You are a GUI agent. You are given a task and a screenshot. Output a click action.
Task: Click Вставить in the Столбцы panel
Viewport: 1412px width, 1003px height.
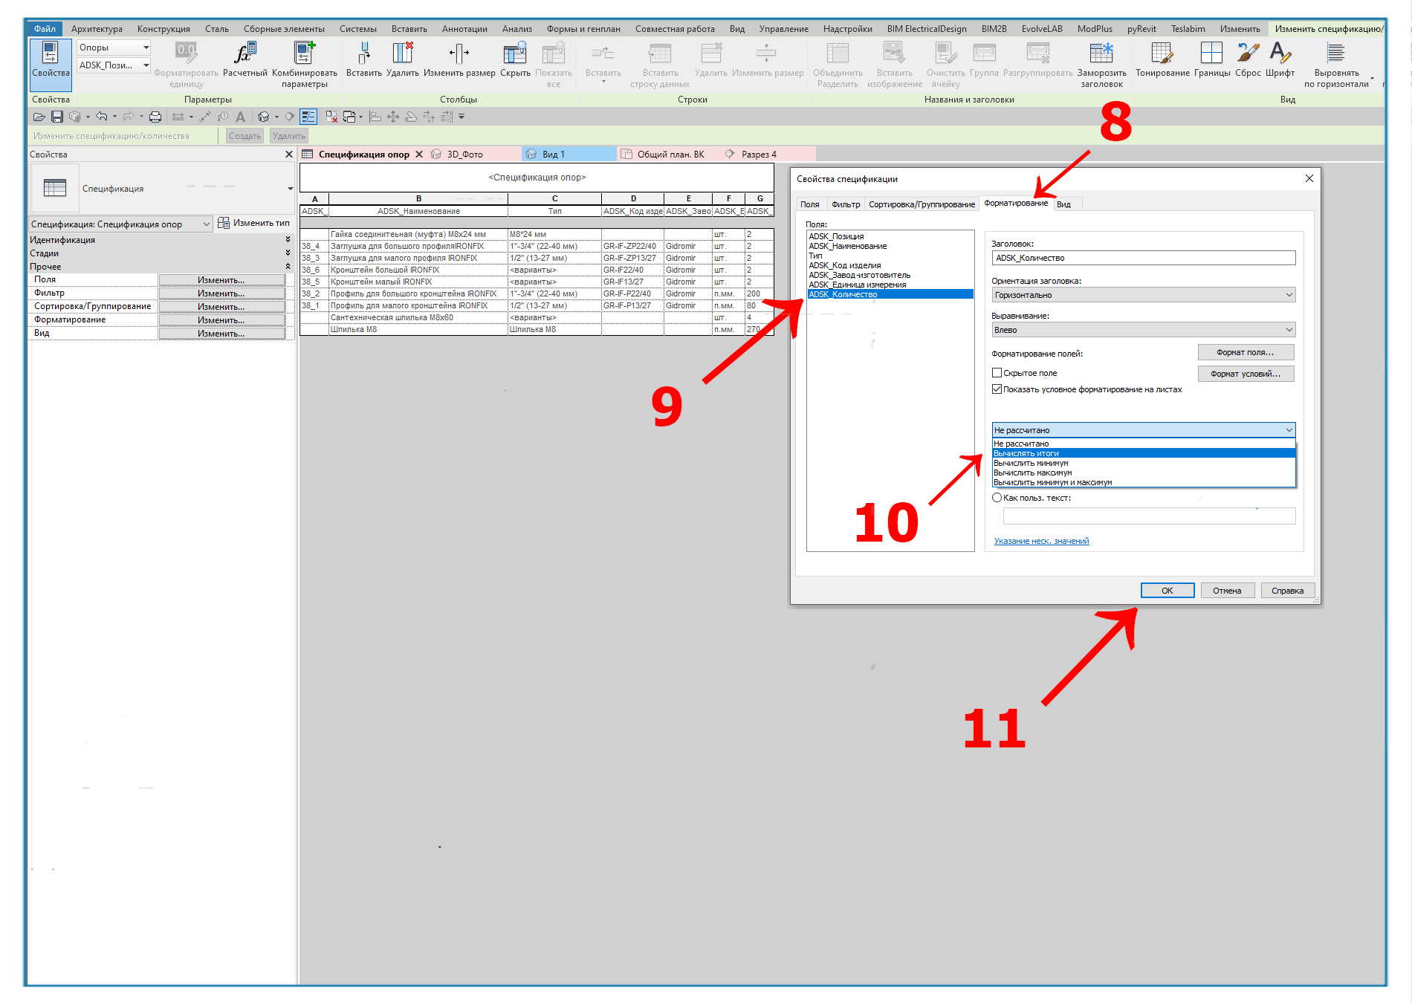coord(363,59)
